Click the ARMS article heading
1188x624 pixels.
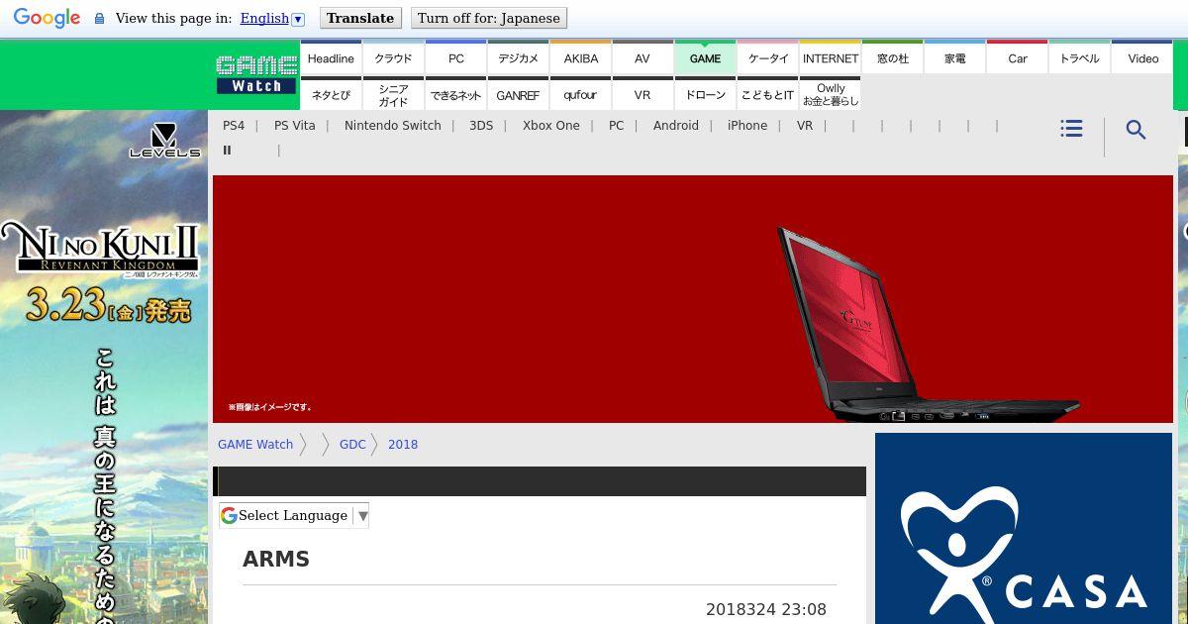coord(276,560)
